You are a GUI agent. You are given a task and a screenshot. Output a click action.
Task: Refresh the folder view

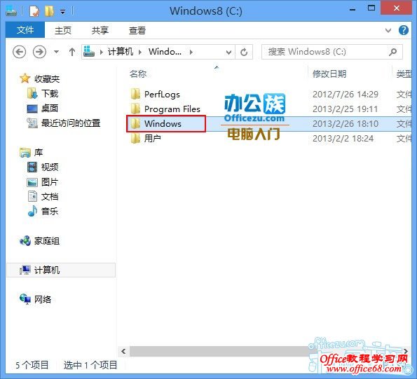point(244,52)
